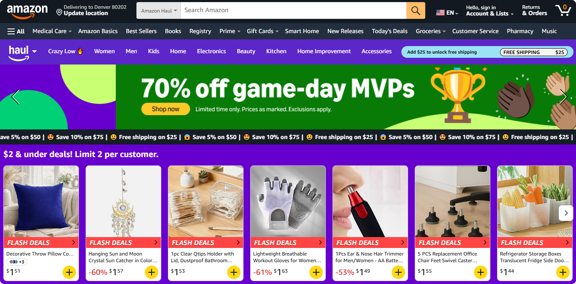Add Ear & Nose Hair Trimmer to cart
This screenshot has height=284, width=576.
pyautogui.click(x=398, y=272)
